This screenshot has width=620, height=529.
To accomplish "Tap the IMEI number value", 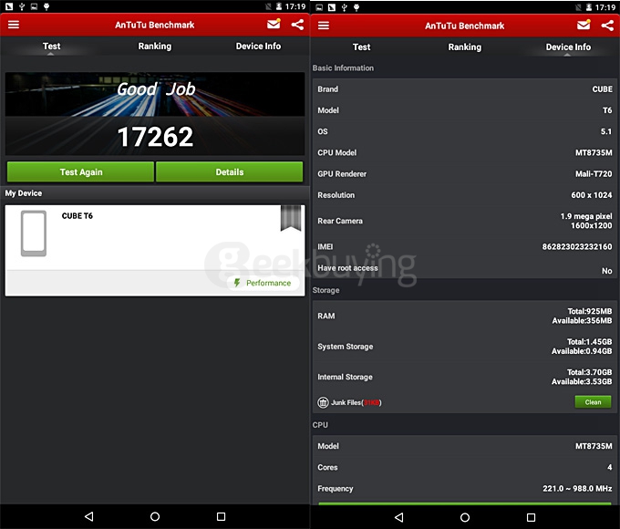I will (577, 246).
